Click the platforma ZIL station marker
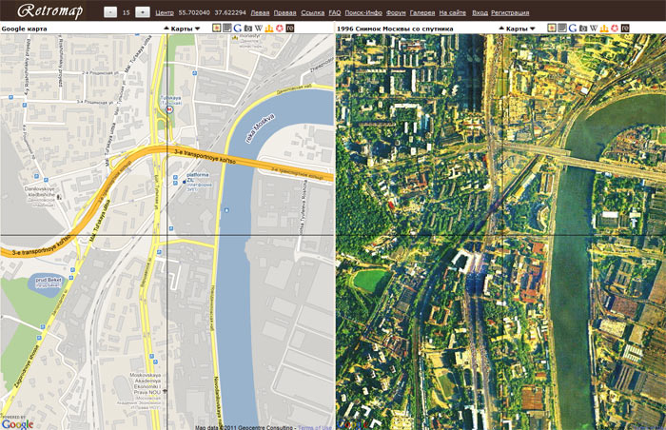 184,182
